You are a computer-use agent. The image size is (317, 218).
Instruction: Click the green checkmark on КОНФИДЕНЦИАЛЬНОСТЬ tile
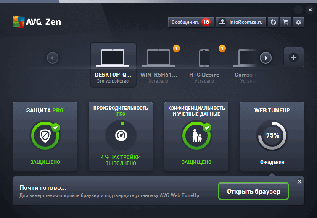(x=207, y=127)
